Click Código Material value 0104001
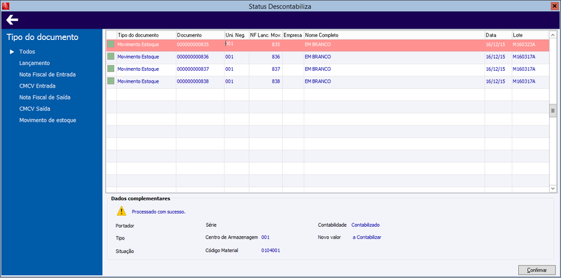 (x=271, y=251)
